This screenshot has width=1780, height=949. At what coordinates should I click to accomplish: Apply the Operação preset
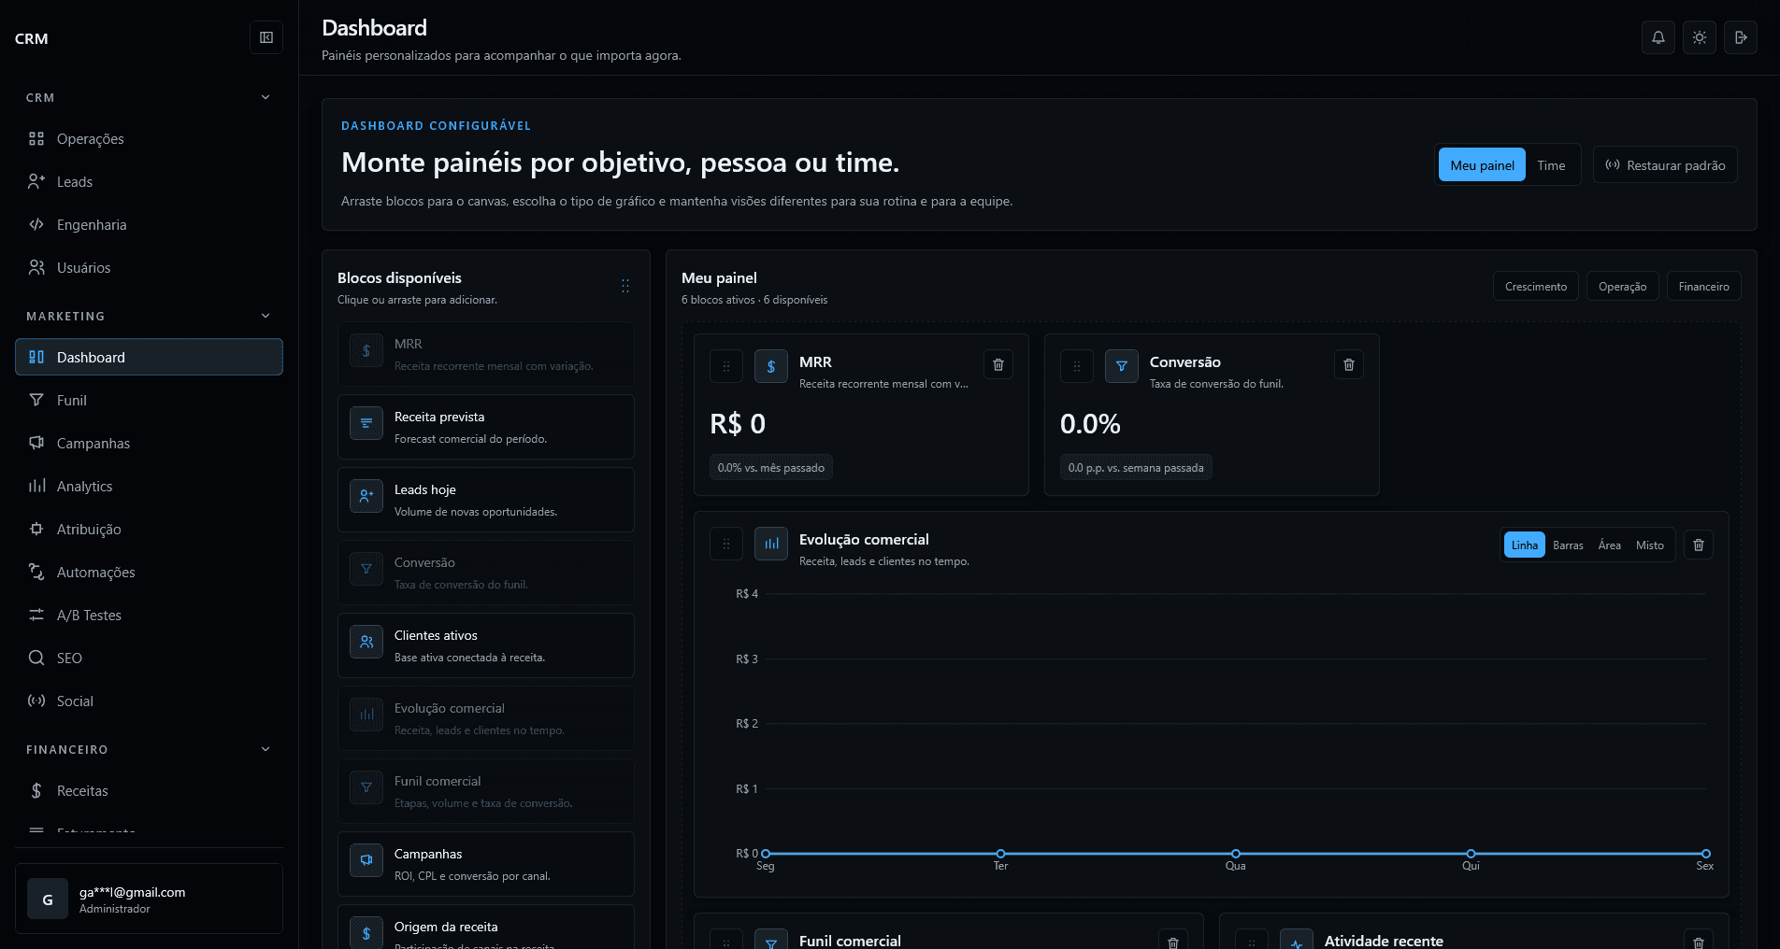(1622, 286)
